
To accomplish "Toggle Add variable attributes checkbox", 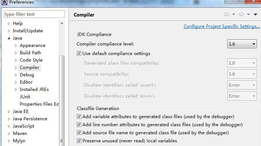I will (x=79, y=117).
